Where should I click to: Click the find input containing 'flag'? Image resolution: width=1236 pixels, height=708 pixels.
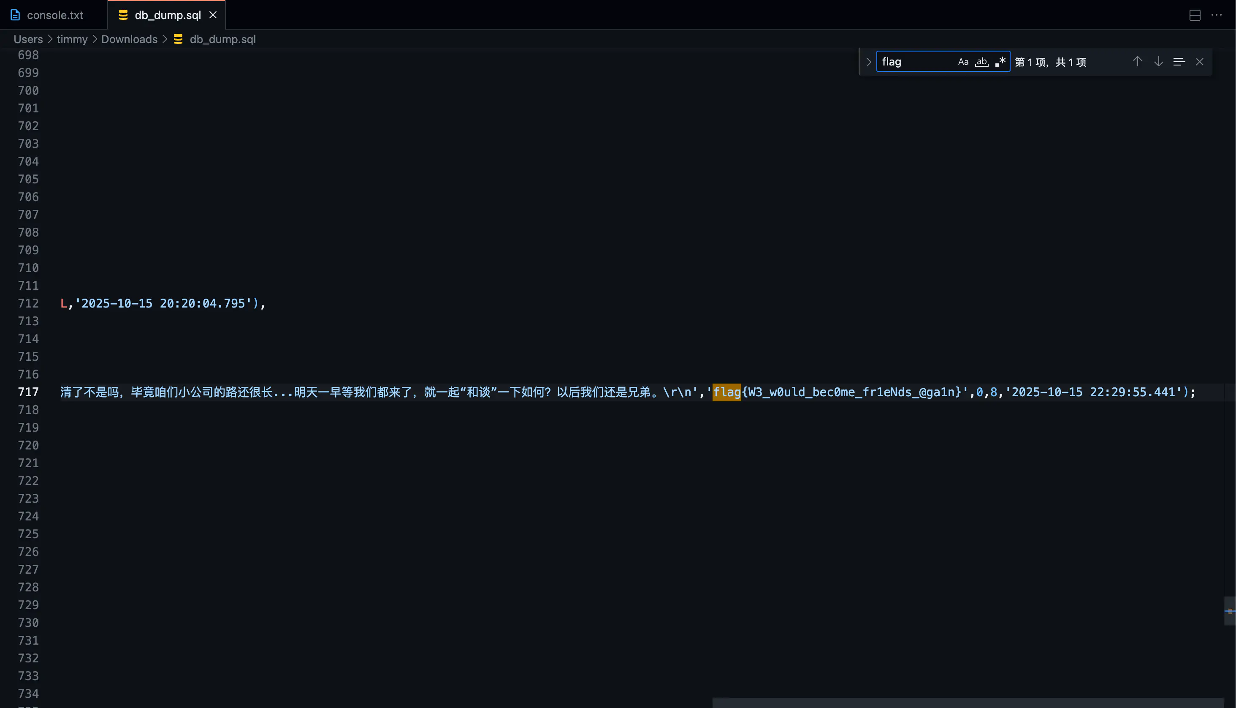[x=916, y=62]
